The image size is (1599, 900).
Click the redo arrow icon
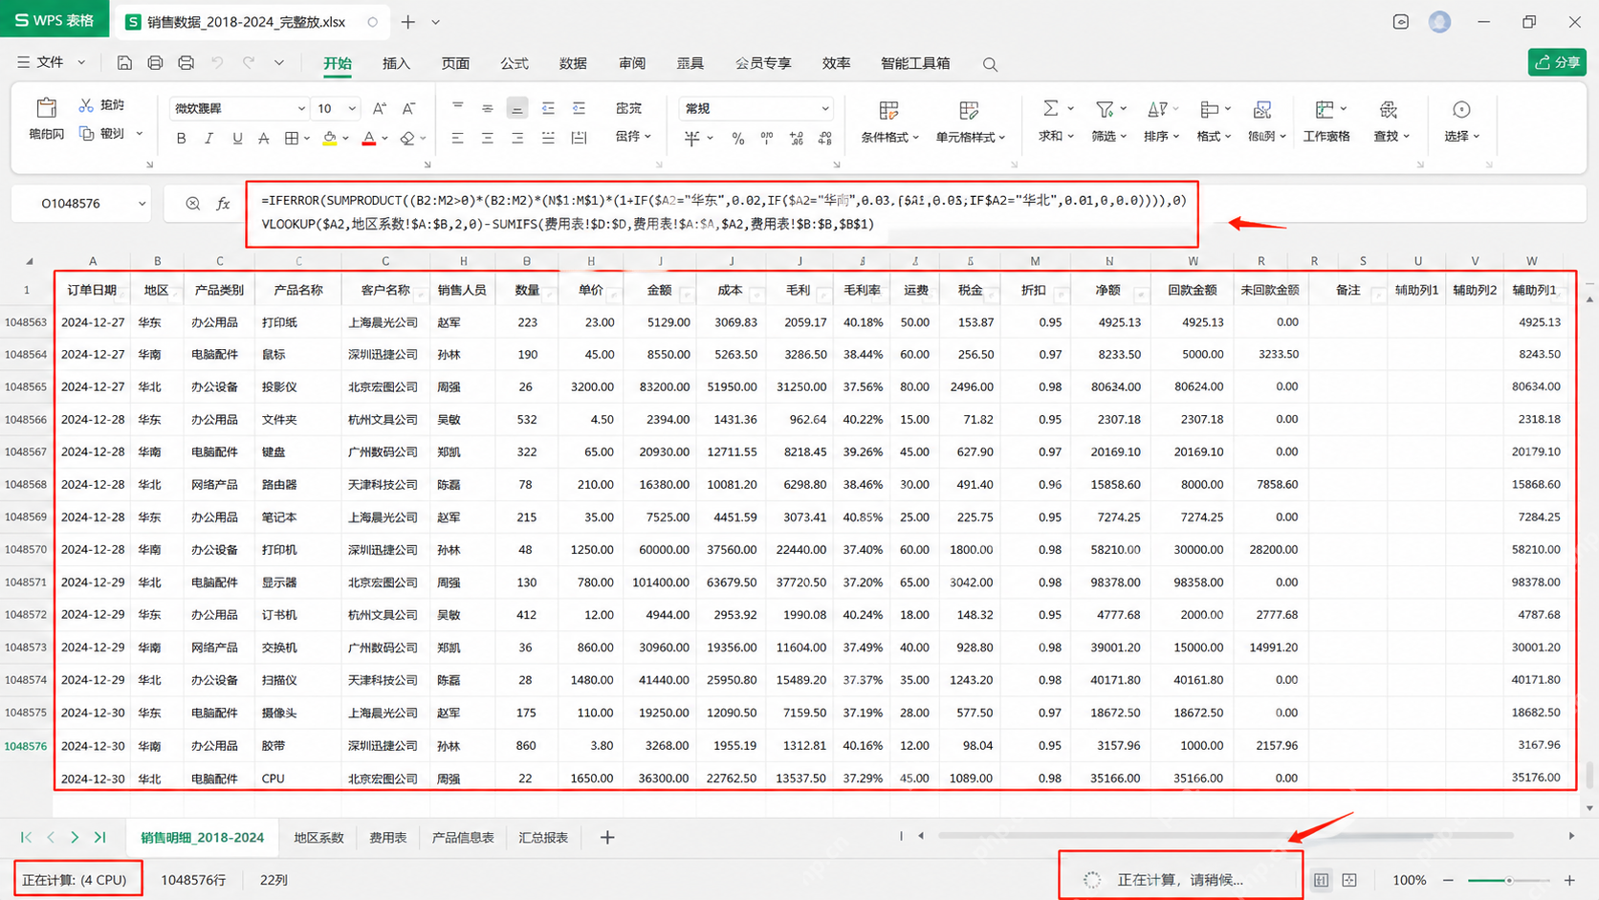[249, 63]
